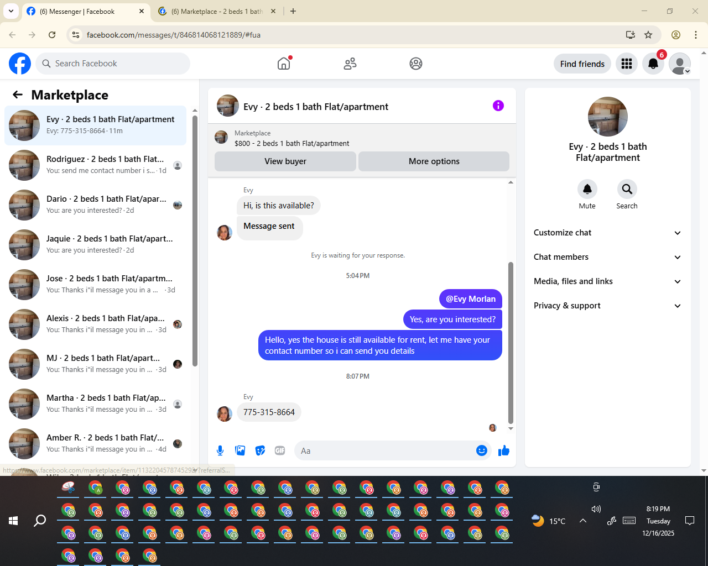Screen dimensions: 708x566
Task: Switch to the Messenger | Facebook tab
Action: click(x=86, y=11)
